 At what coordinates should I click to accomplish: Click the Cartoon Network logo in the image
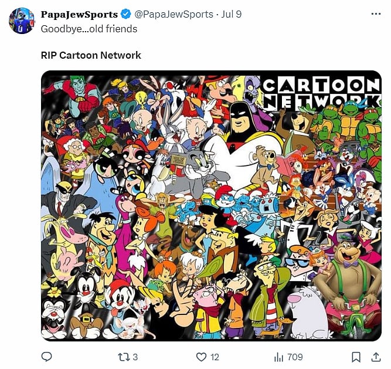(x=321, y=93)
